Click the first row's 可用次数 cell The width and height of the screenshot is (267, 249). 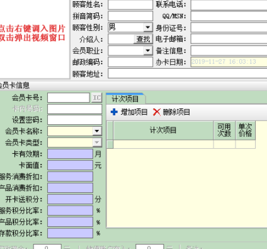pyautogui.click(x=224, y=144)
